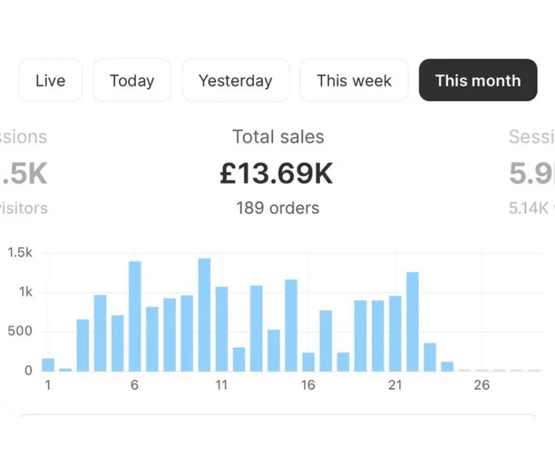Switch to the Live tab
The image size is (555, 465).
point(50,80)
